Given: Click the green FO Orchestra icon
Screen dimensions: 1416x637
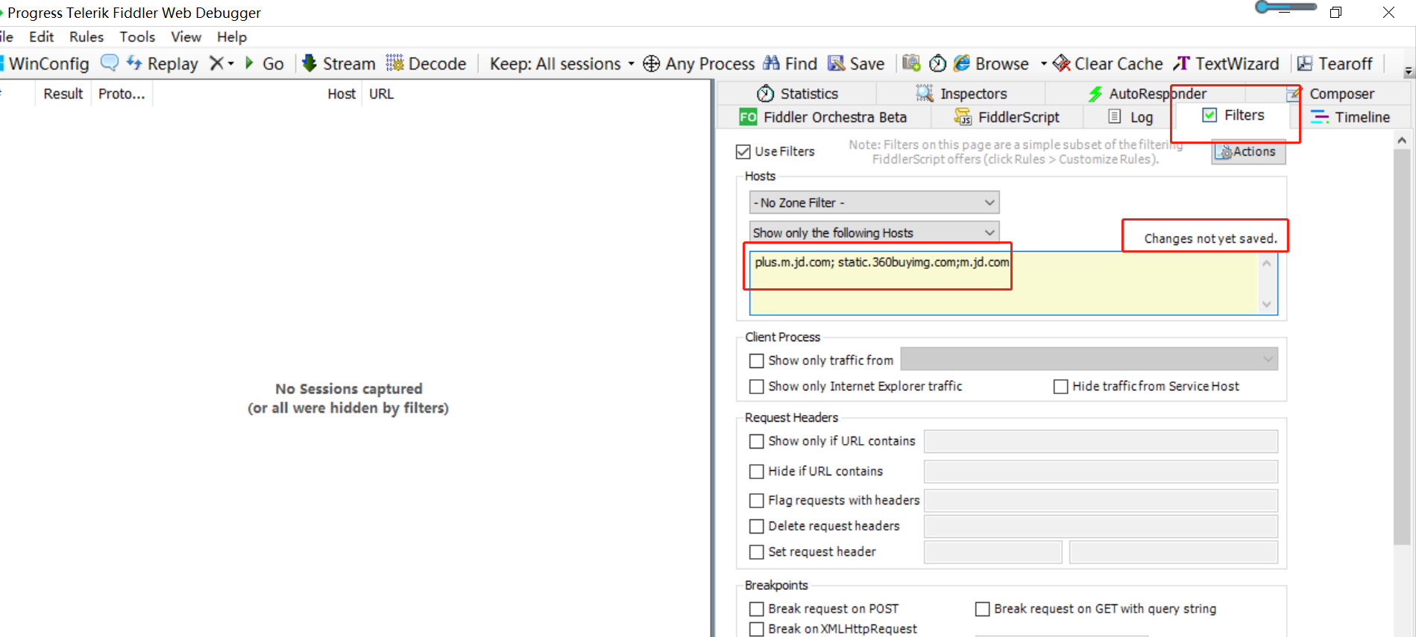Looking at the screenshot, I should coord(748,117).
